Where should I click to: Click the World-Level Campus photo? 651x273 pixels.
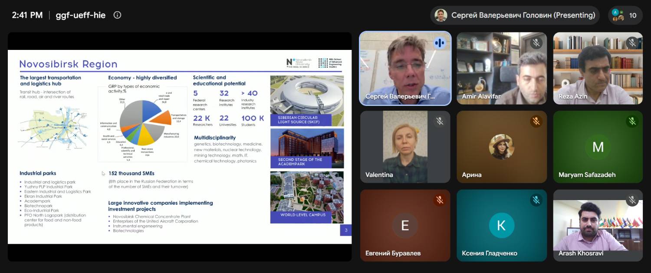click(x=307, y=197)
